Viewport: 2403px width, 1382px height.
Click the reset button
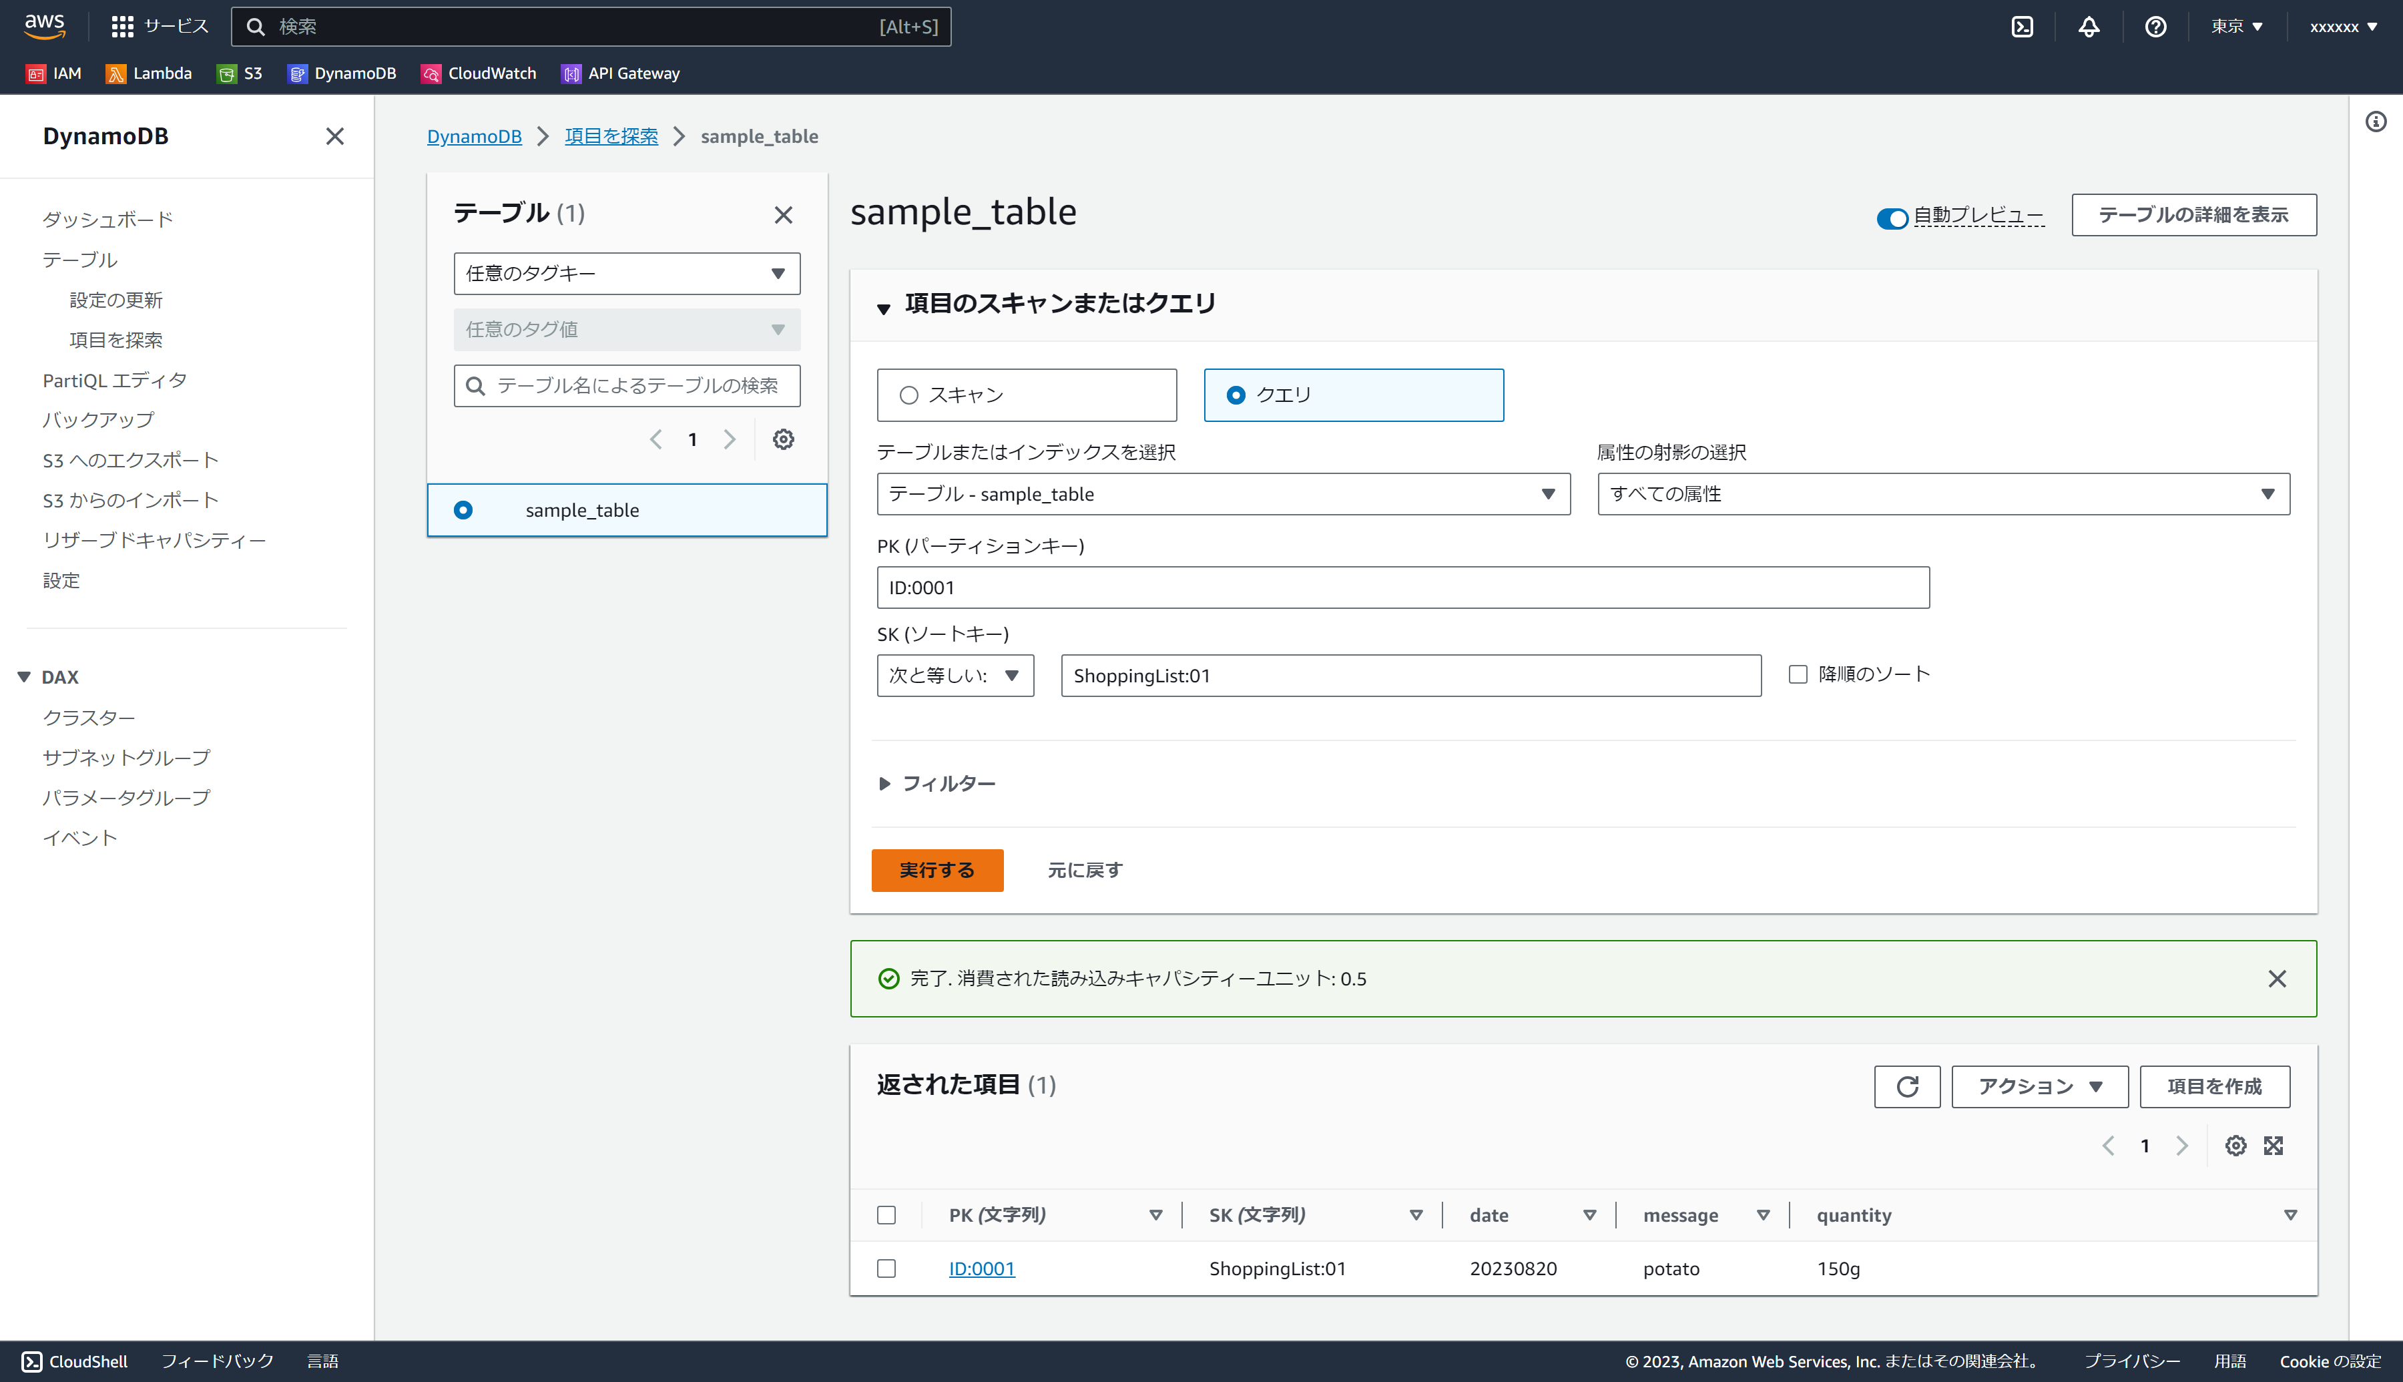1084,871
